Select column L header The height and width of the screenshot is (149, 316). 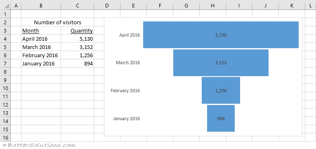[x=311, y=6]
